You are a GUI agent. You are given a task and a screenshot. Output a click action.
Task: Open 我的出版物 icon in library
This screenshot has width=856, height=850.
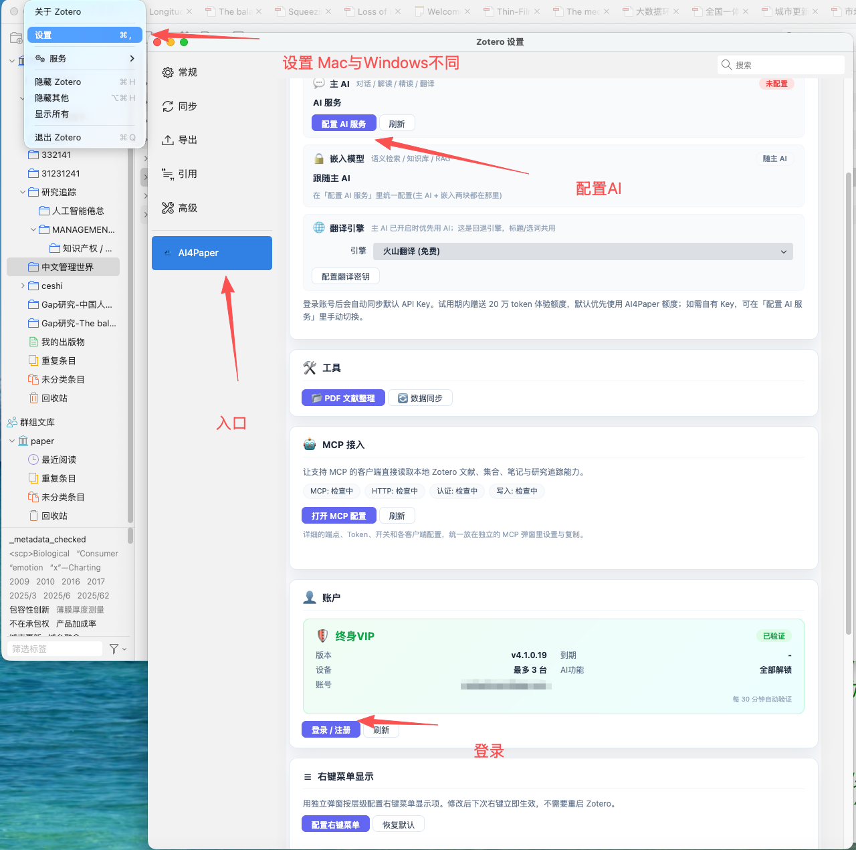(x=33, y=342)
